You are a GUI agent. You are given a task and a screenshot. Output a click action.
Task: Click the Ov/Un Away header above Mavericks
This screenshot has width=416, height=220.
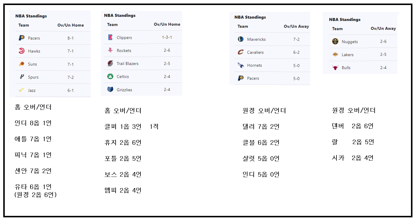[x=296, y=26]
